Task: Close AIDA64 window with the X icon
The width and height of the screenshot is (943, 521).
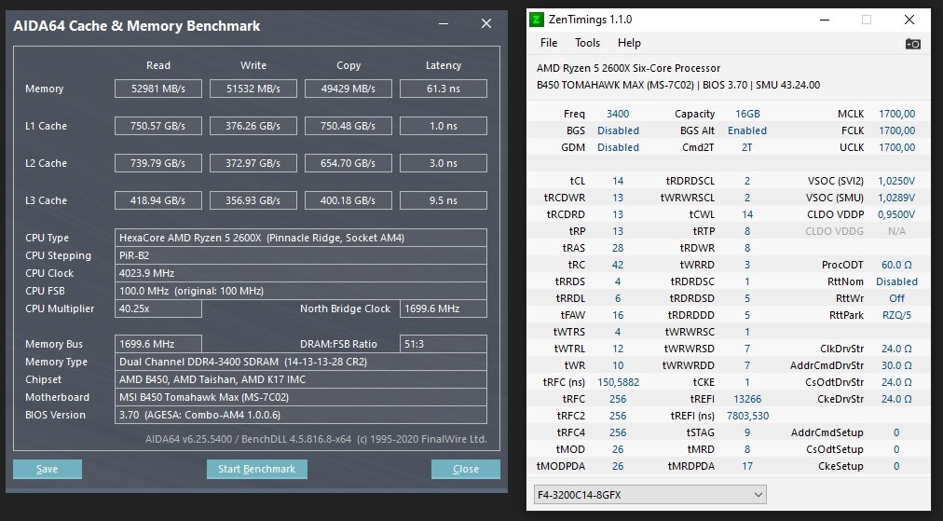Action: tap(486, 23)
